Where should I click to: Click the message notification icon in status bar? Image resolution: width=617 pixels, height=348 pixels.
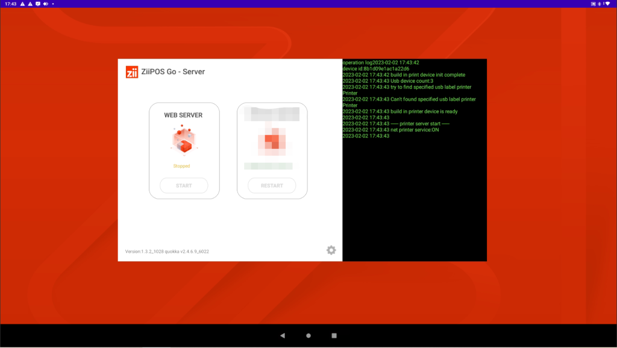pyautogui.click(x=38, y=4)
